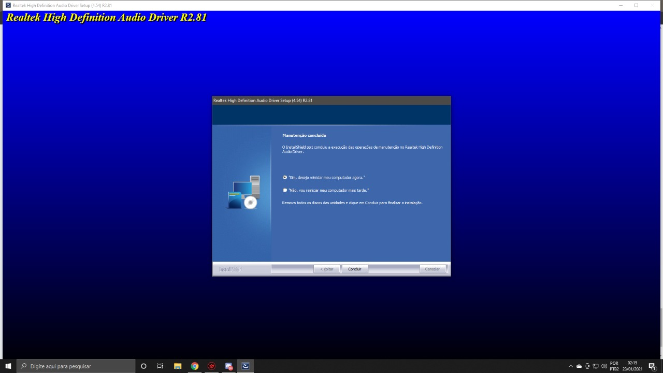The image size is (663, 373).
Task: Open OneDrive cloud tray icon
Action: click(x=579, y=366)
